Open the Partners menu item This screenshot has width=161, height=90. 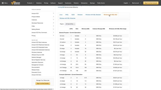[x=76, y=3]
